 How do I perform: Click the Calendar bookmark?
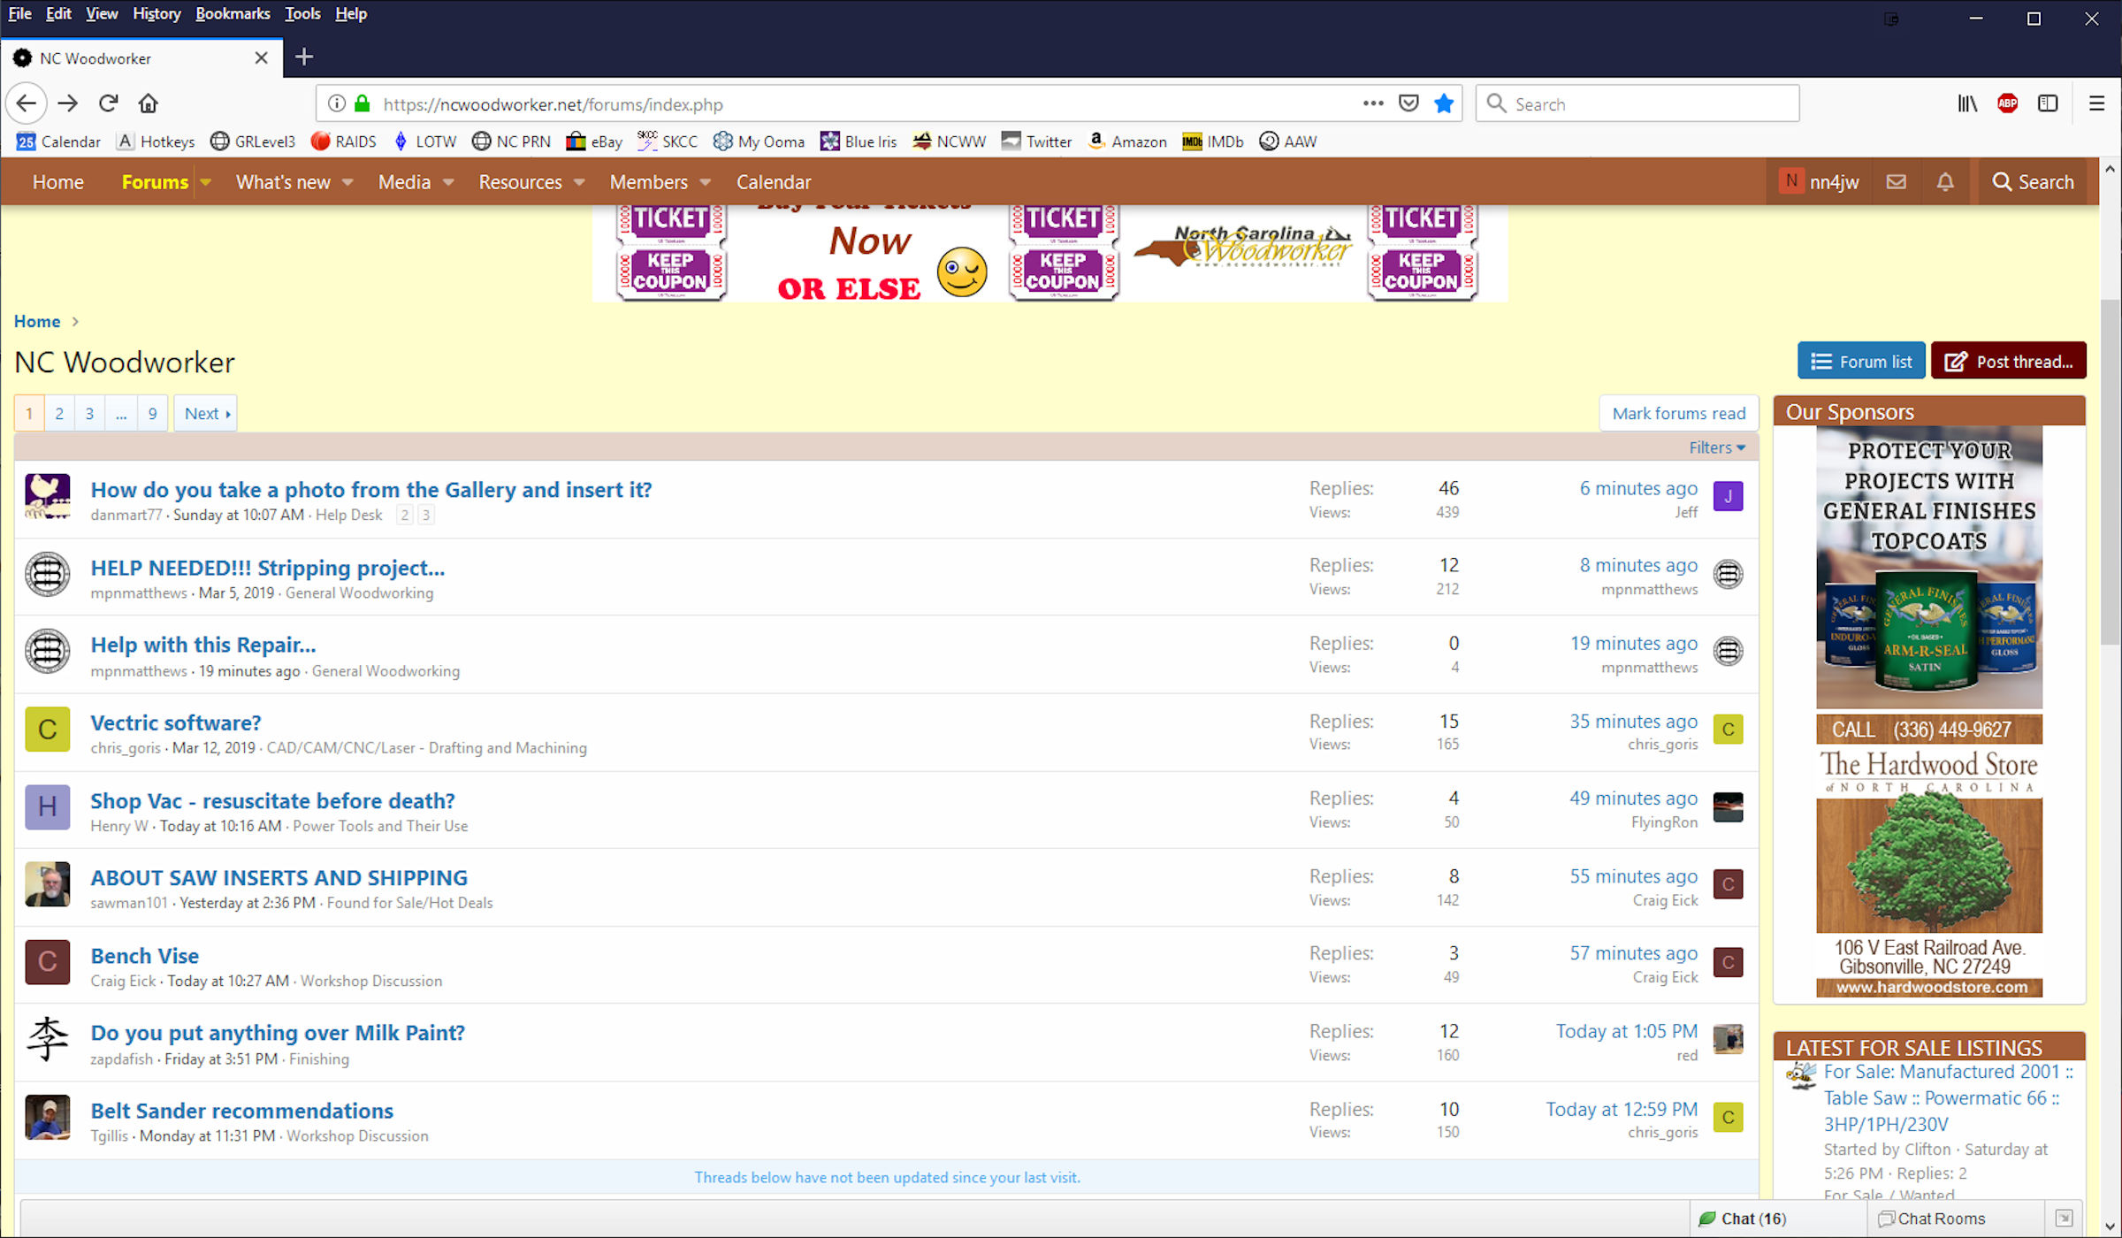tap(58, 141)
